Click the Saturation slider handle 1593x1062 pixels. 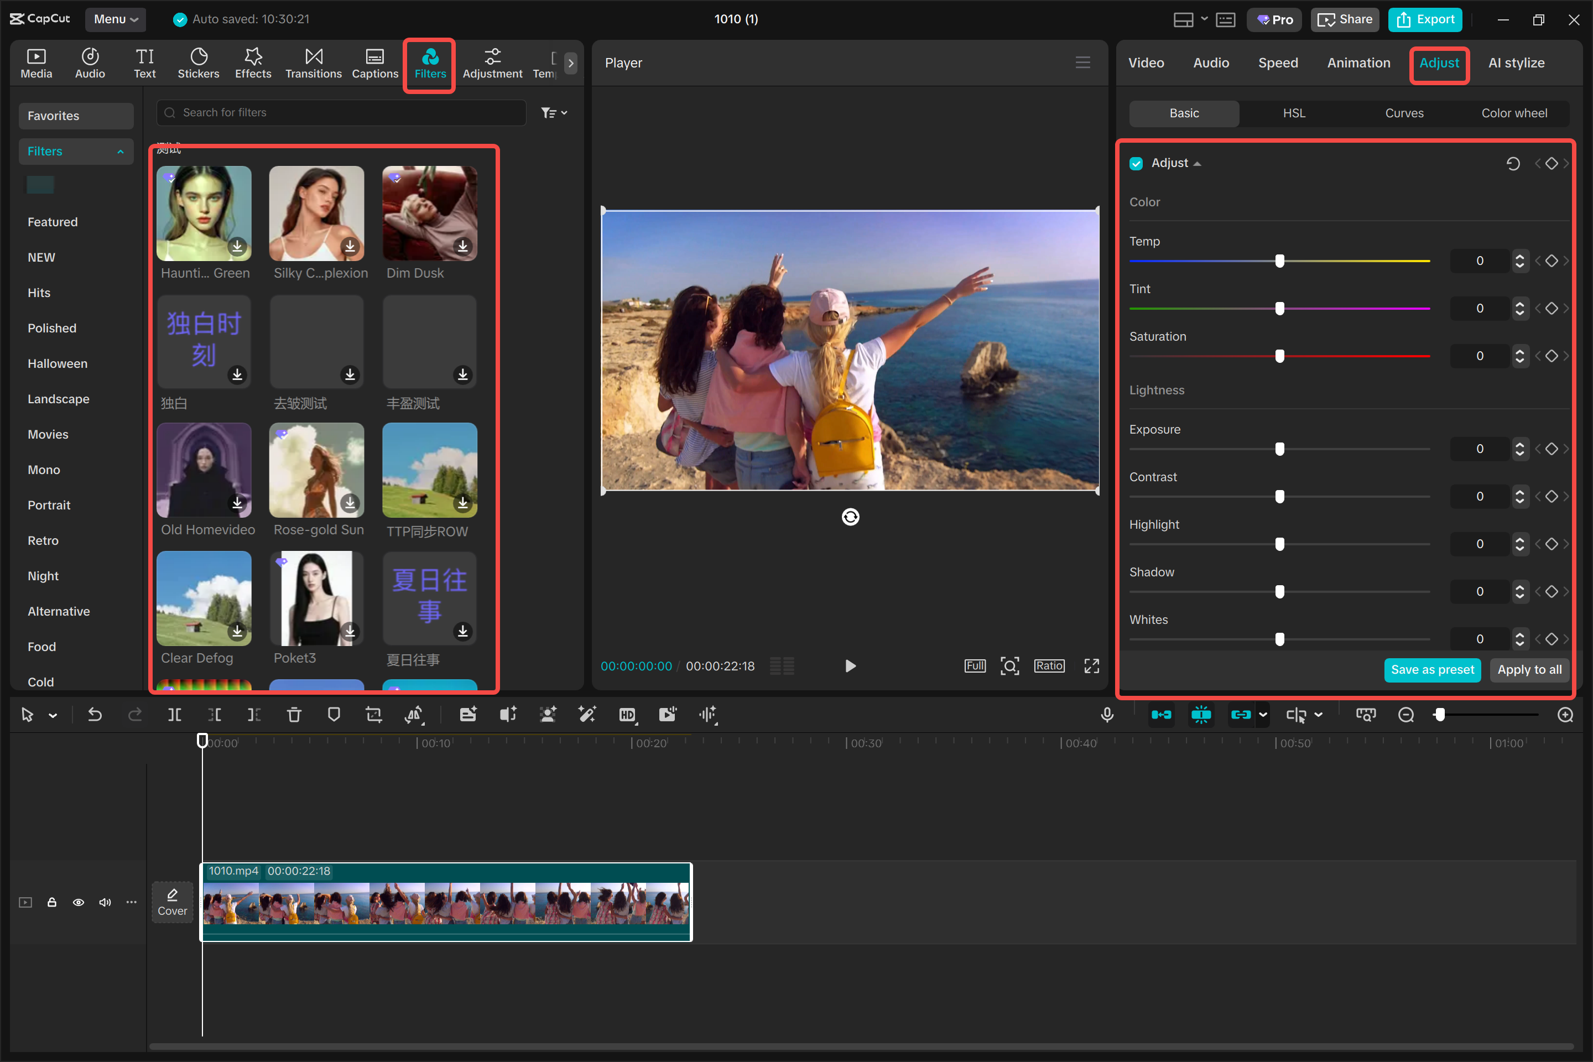click(x=1279, y=356)
